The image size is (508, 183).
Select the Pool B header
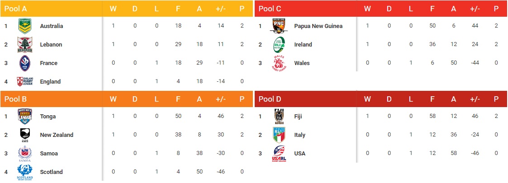pyautogui.click(x=15, y=99)
